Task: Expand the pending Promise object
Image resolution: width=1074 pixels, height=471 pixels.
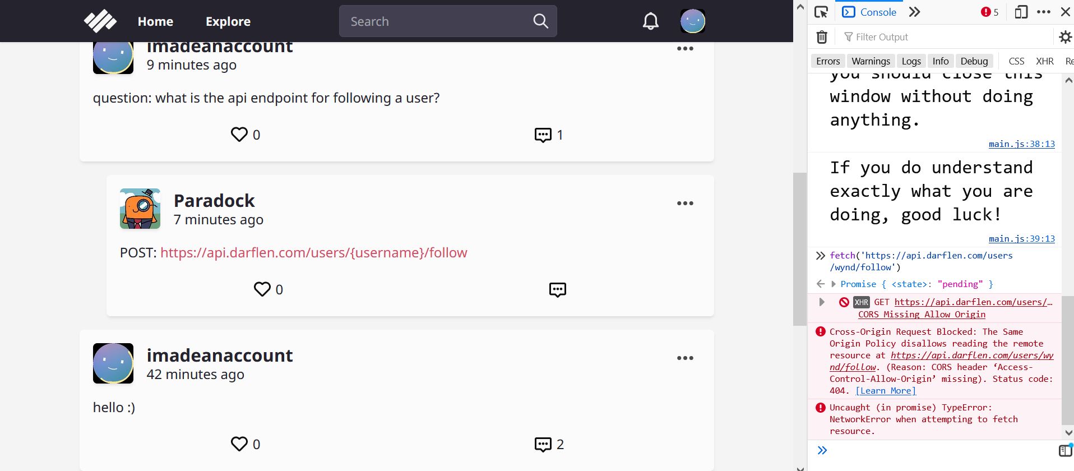Action: (834, 284)
